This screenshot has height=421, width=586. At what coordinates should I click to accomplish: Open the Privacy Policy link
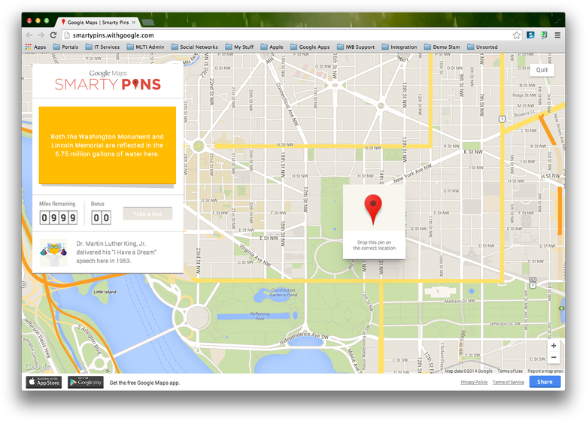474,382
